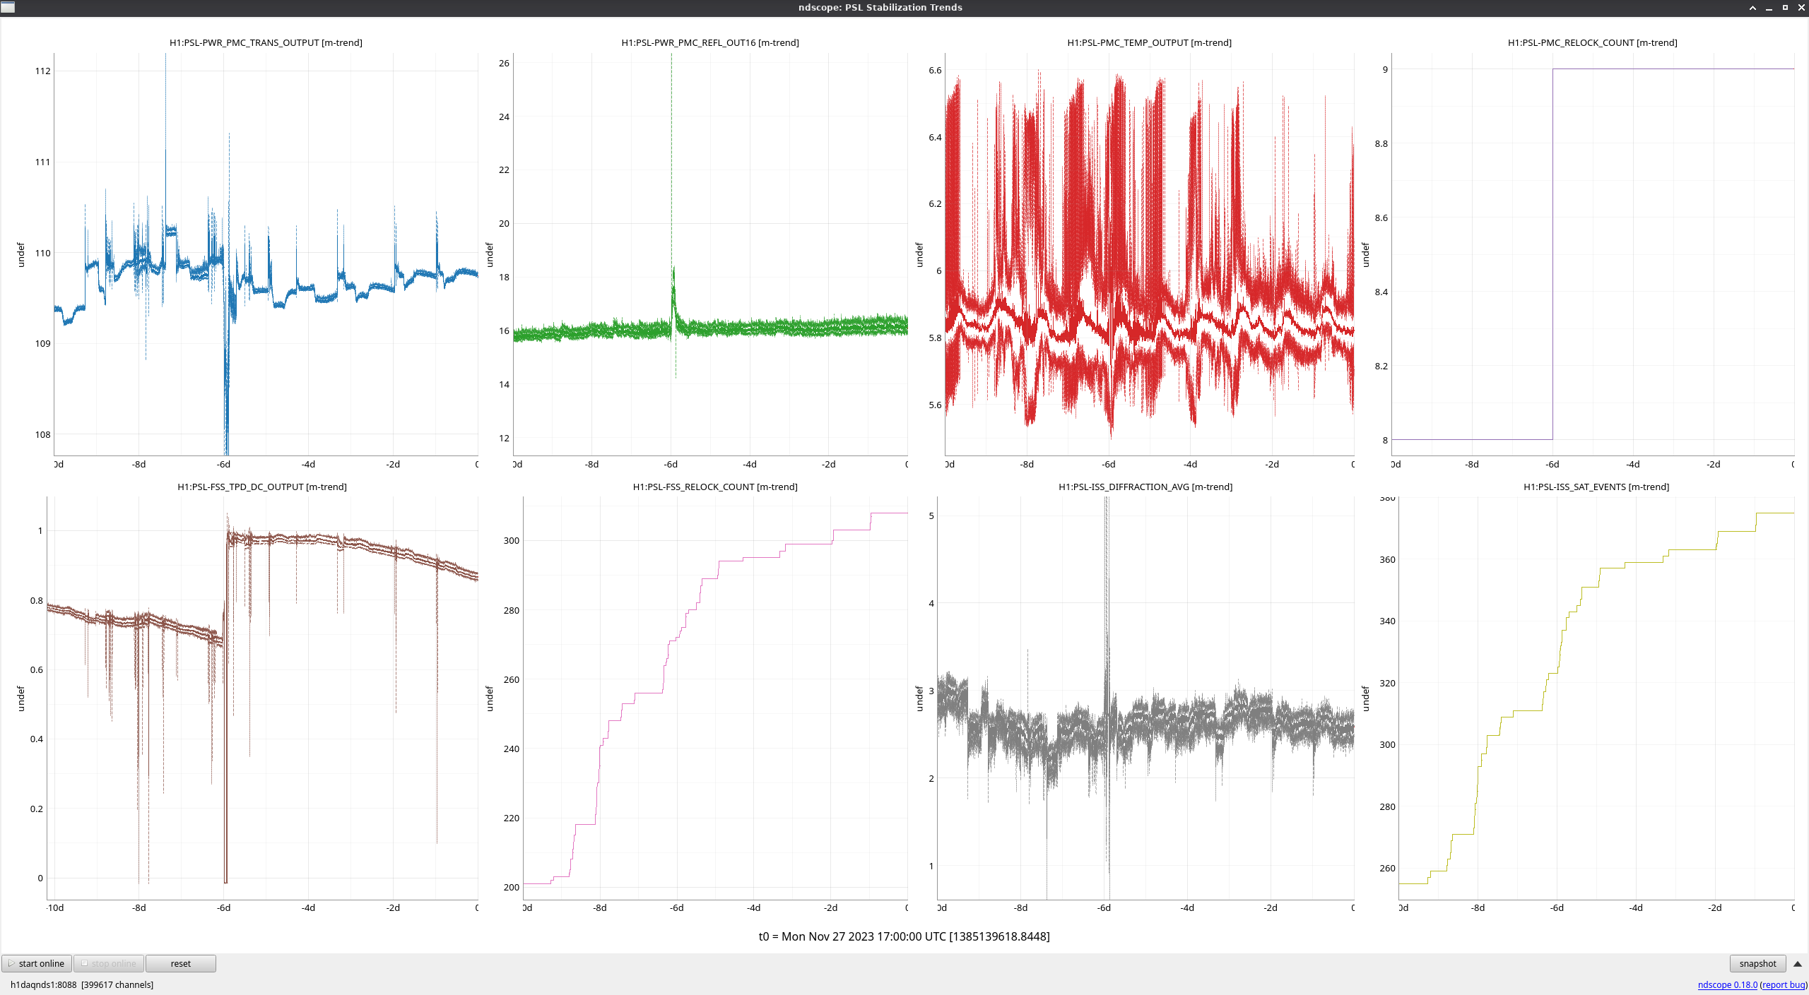Expand the triangle arrow beside snapshot
This screenshot has width=1809, height=995.
coord(1798,963)
